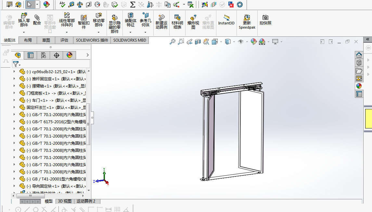Switch to the 草图 (Sketch) tab

click(46, 40)
